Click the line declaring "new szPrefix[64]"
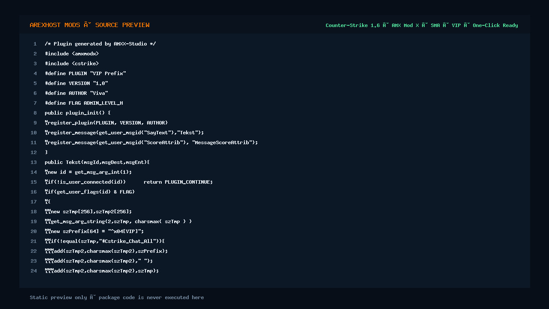The height and width of the screenshot is (309, 549). 94,231
